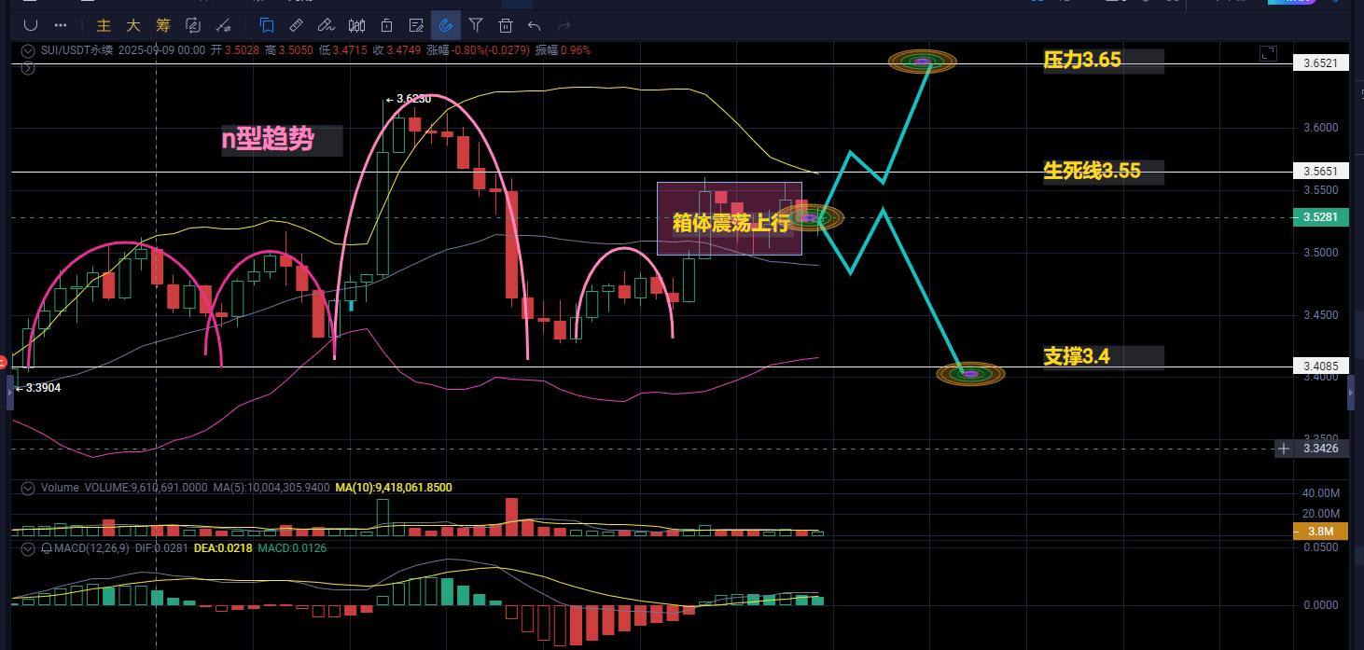Viewport: 1364px width, 650px height.
Task: Open the more drawing tools ellipsis
Action: 61,25
